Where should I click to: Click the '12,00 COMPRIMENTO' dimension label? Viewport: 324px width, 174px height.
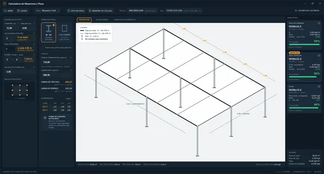tap(135, 104)
